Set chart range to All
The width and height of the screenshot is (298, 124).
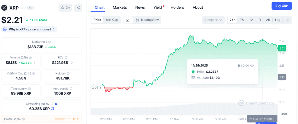[x=268, y=20]
